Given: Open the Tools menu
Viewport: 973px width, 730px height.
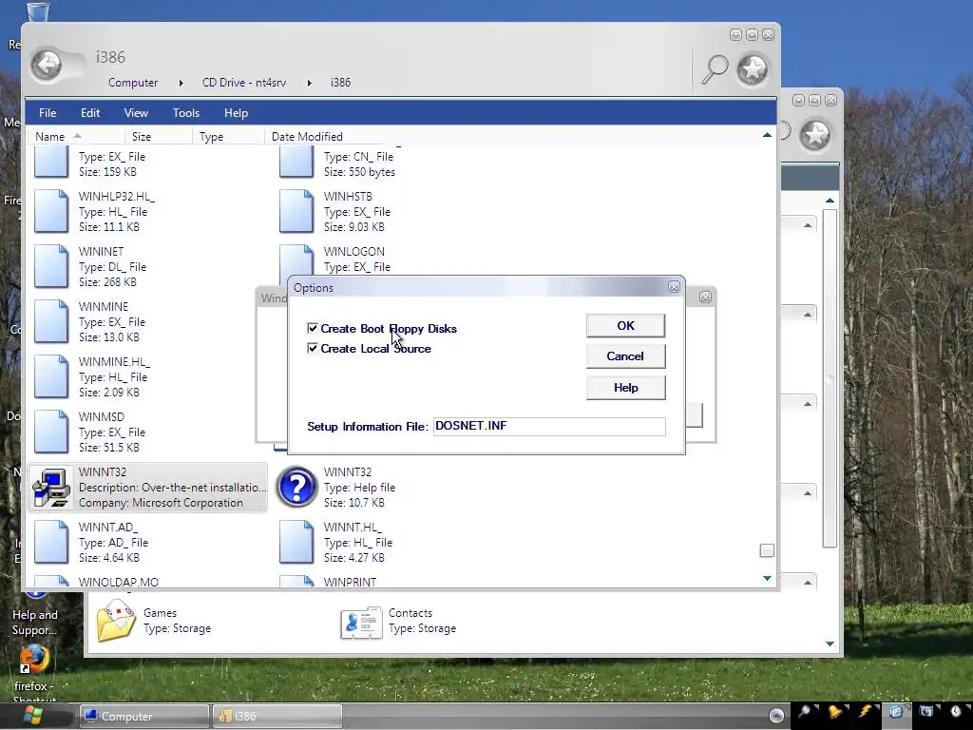Looking at the screenshot, I should pyautogui.click(x=185, y=113).
